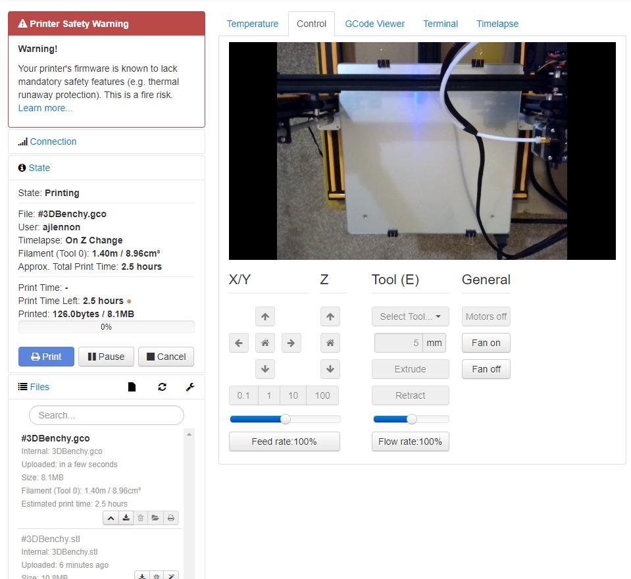The image size is (631, 579).
Task: Set jog step to 1 mm
Action: pos(269,395)
